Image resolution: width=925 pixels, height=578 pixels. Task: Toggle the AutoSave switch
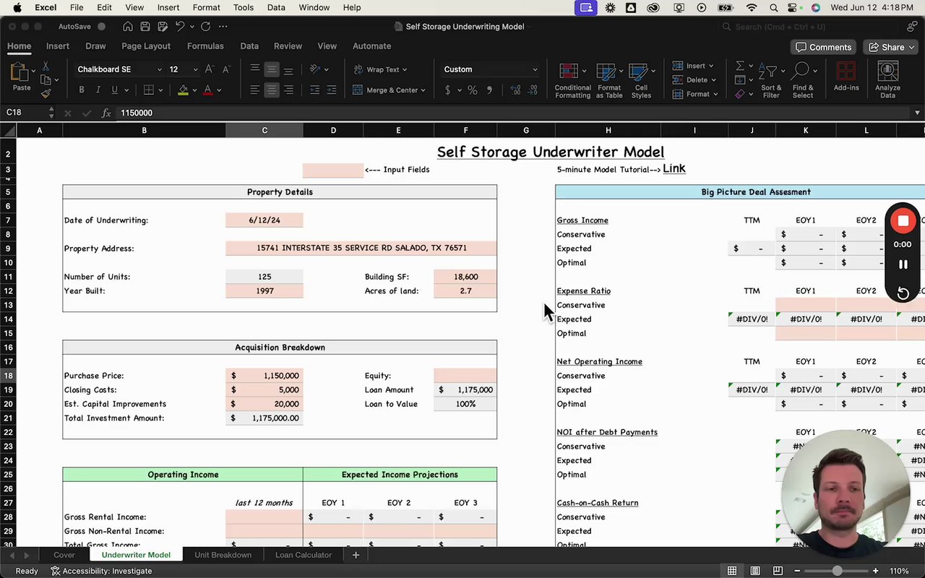(x=101, y=27)
